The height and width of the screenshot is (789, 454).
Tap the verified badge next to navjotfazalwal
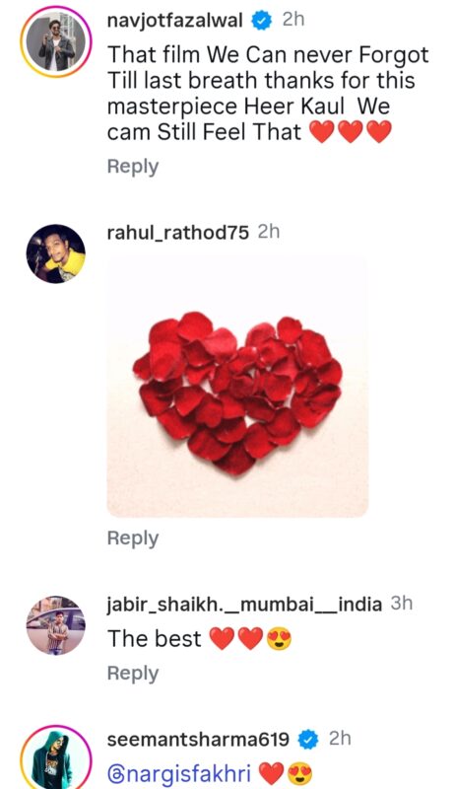(262, 21)
